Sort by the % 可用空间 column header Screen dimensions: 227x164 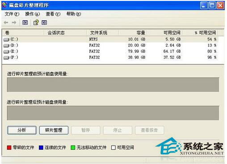point(201,33)
